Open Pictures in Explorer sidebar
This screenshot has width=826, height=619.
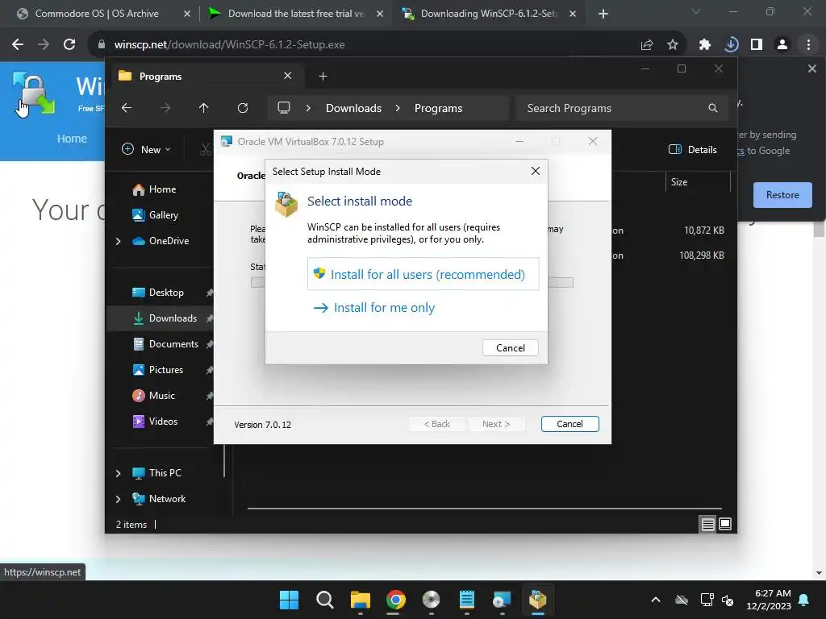pos(158,370)
